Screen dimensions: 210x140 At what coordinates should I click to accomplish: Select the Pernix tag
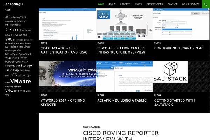pyautogui.click(x=23, y=58)
